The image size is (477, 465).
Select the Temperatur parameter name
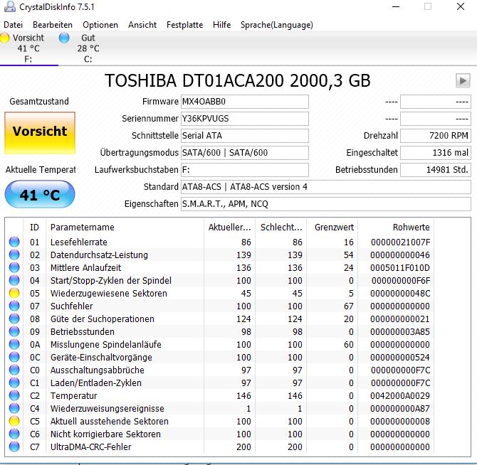pos(73,396)
